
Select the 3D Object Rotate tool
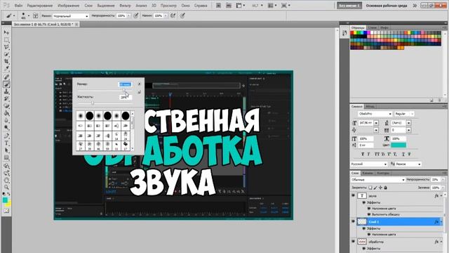(x=6, y=166)
